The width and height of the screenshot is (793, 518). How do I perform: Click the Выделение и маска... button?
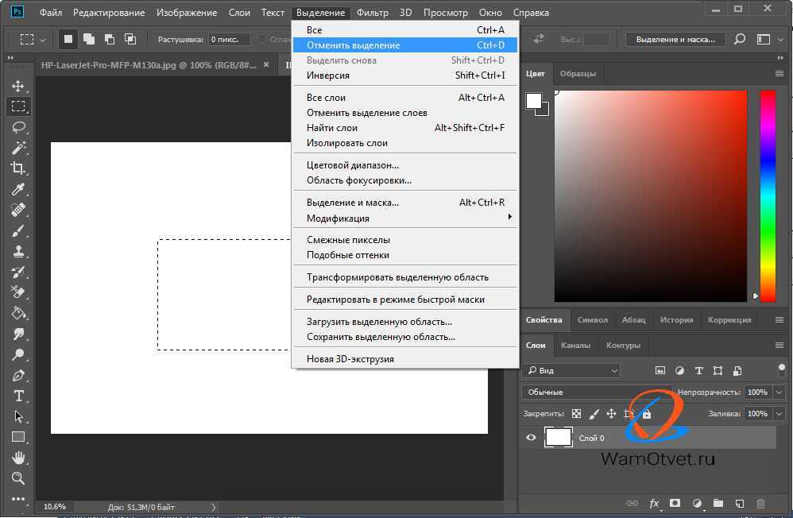point(675,39)
